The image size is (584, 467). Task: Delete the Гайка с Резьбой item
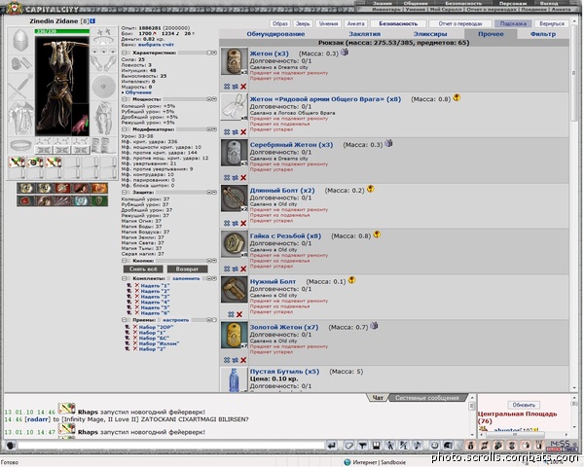243,269
